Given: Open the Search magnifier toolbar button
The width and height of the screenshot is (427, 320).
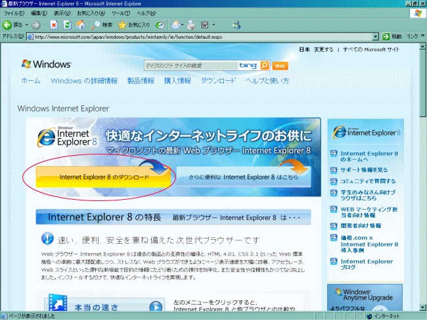Looking at the screenshot, I should 102,25.
